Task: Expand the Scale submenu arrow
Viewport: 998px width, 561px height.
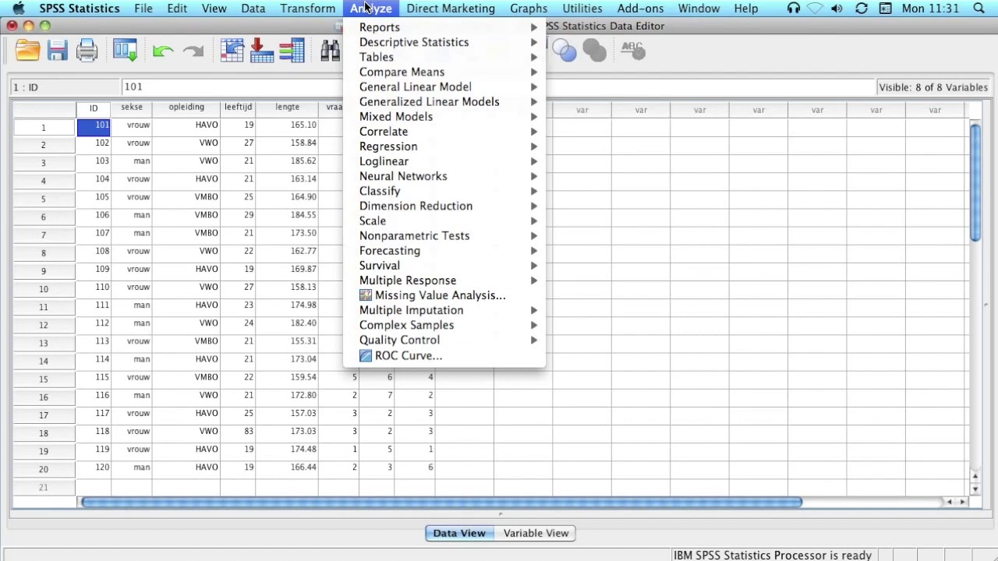Action: coord(534,221)
